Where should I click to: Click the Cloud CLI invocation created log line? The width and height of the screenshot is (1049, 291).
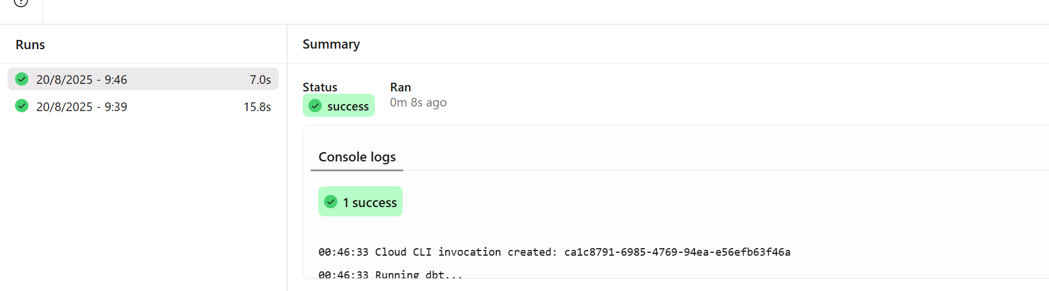coord(554,252)
